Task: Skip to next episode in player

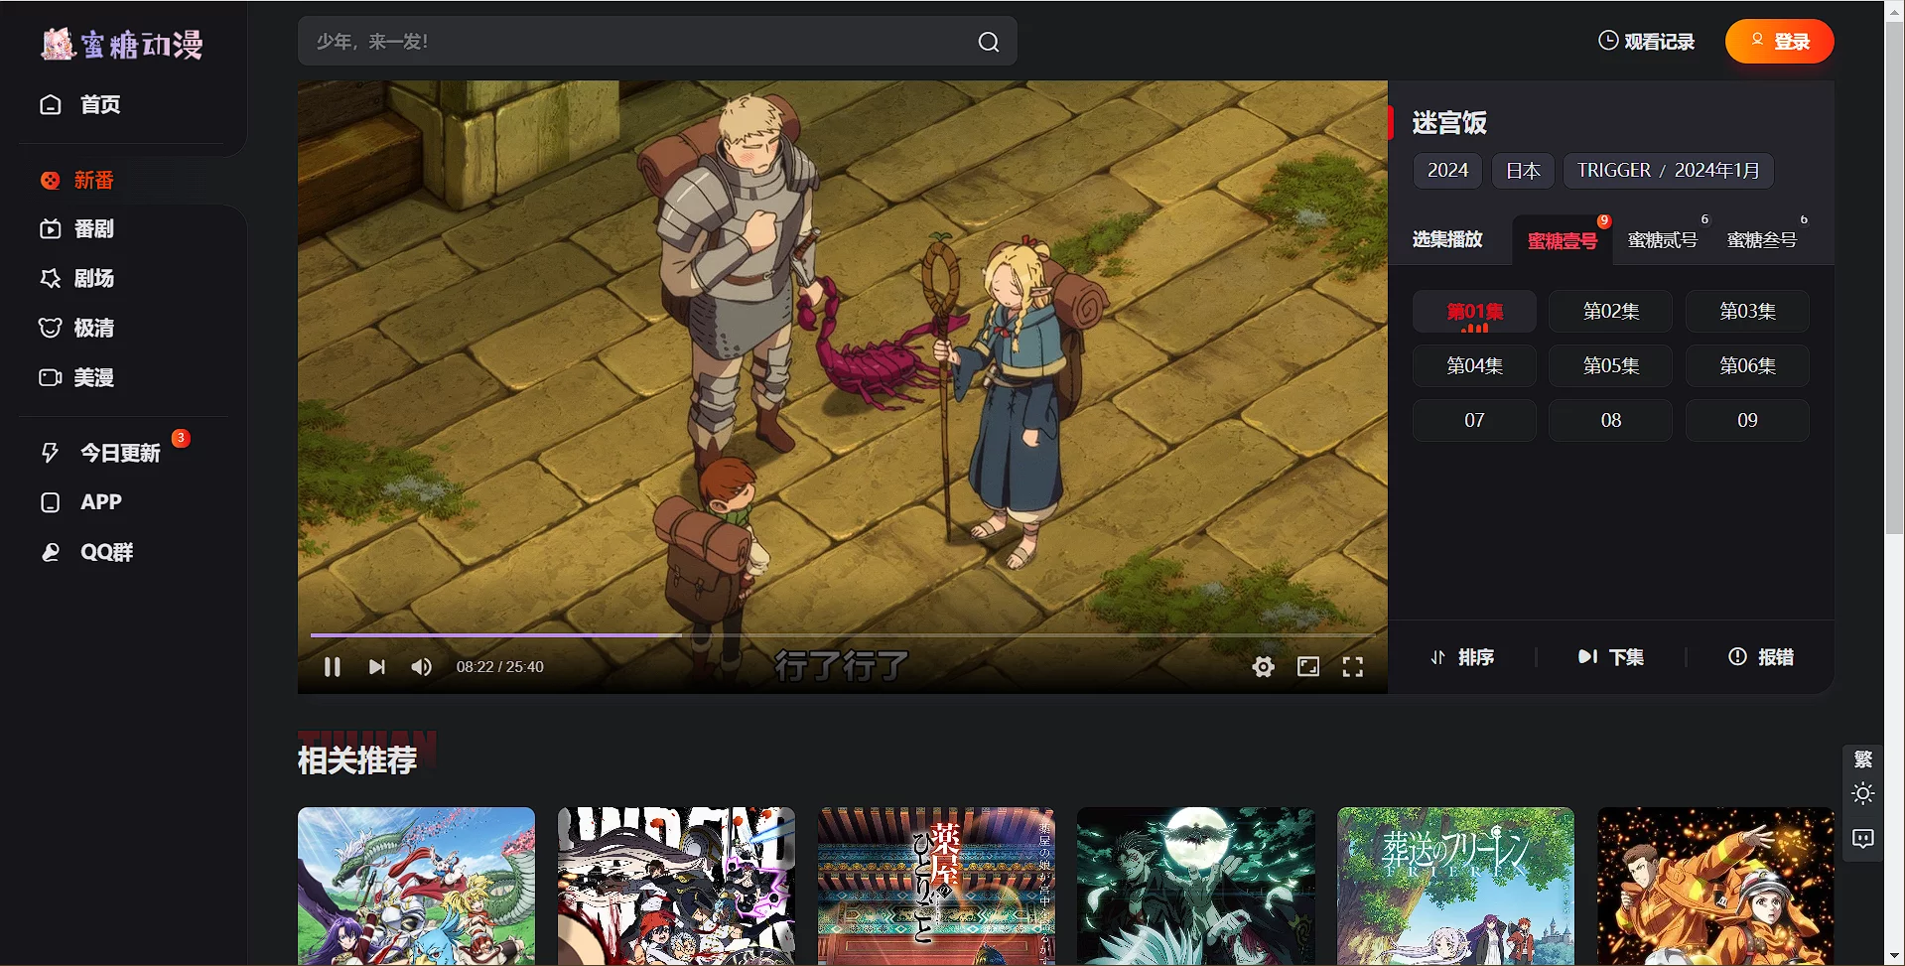Action: [376, 667]
